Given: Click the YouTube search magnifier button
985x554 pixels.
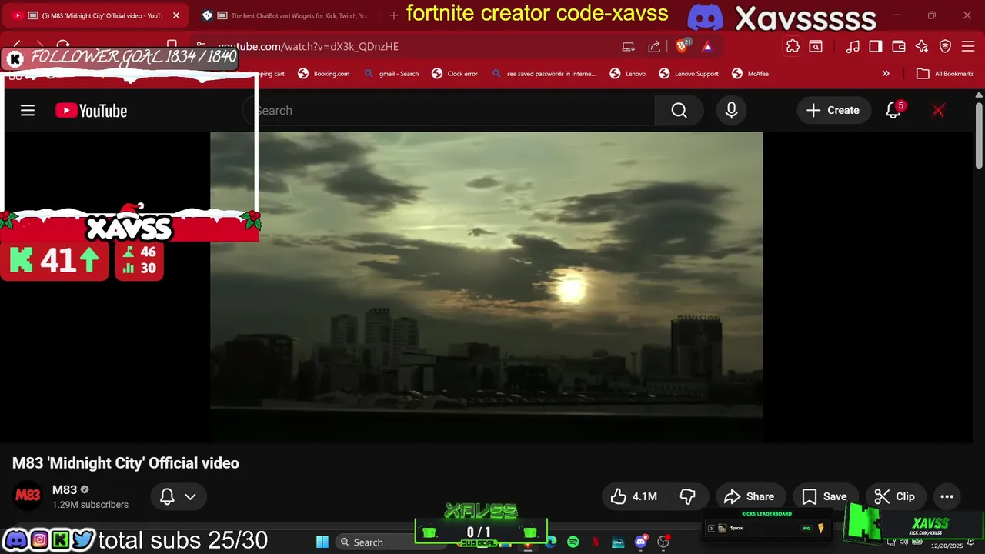Looking at the screenshot, I should click(679, 111).
